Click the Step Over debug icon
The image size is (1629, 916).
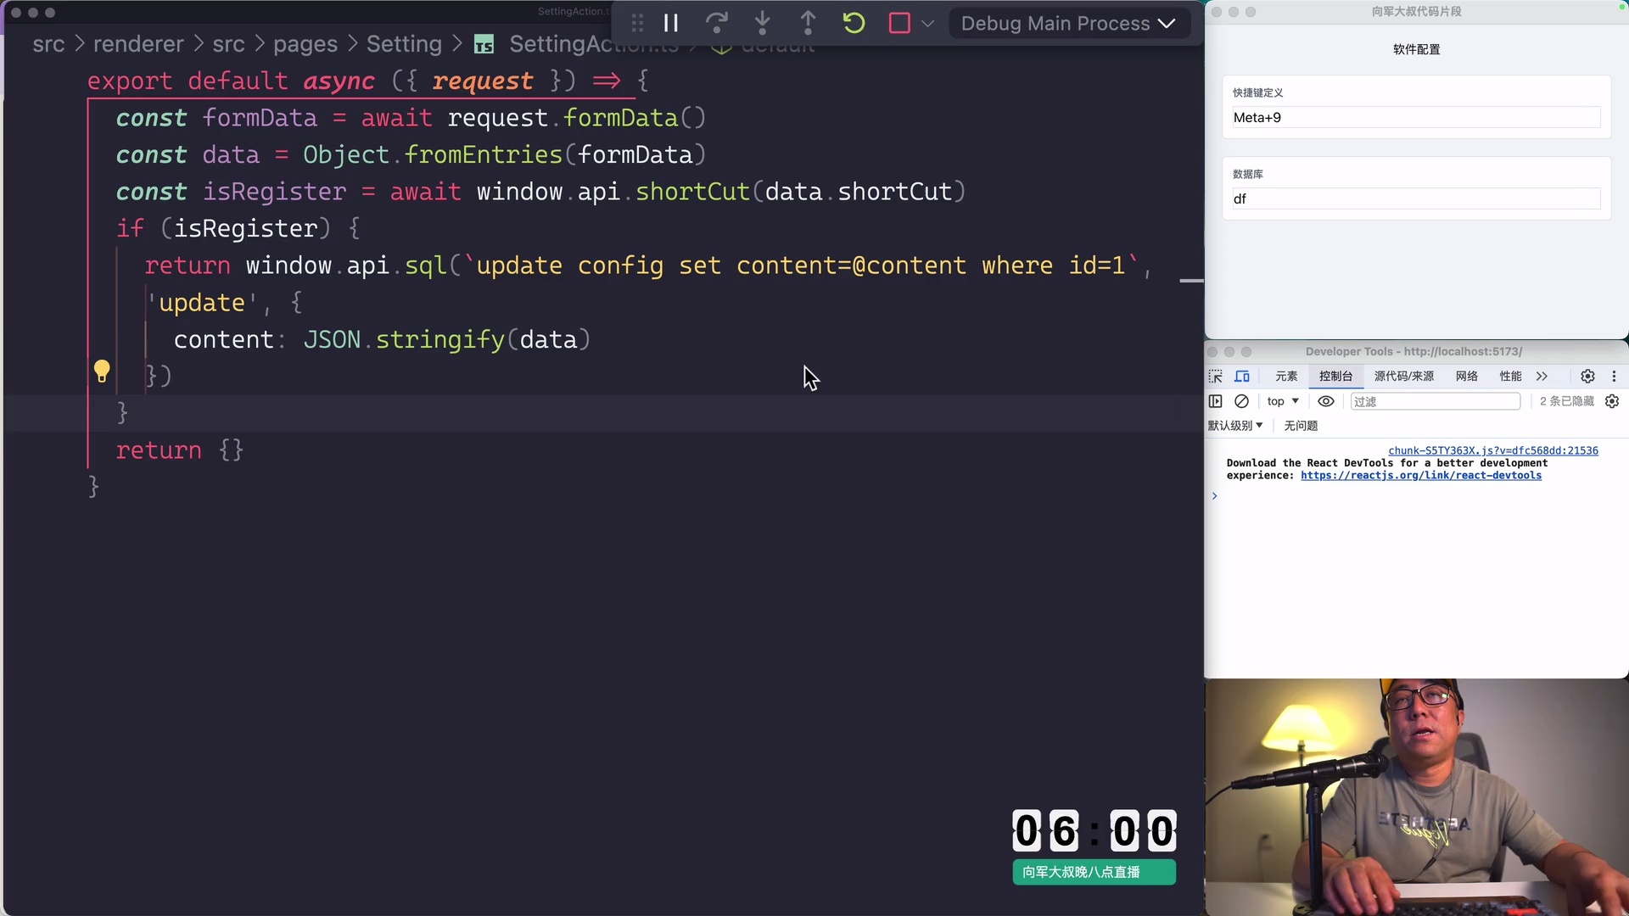click(717, 23)
